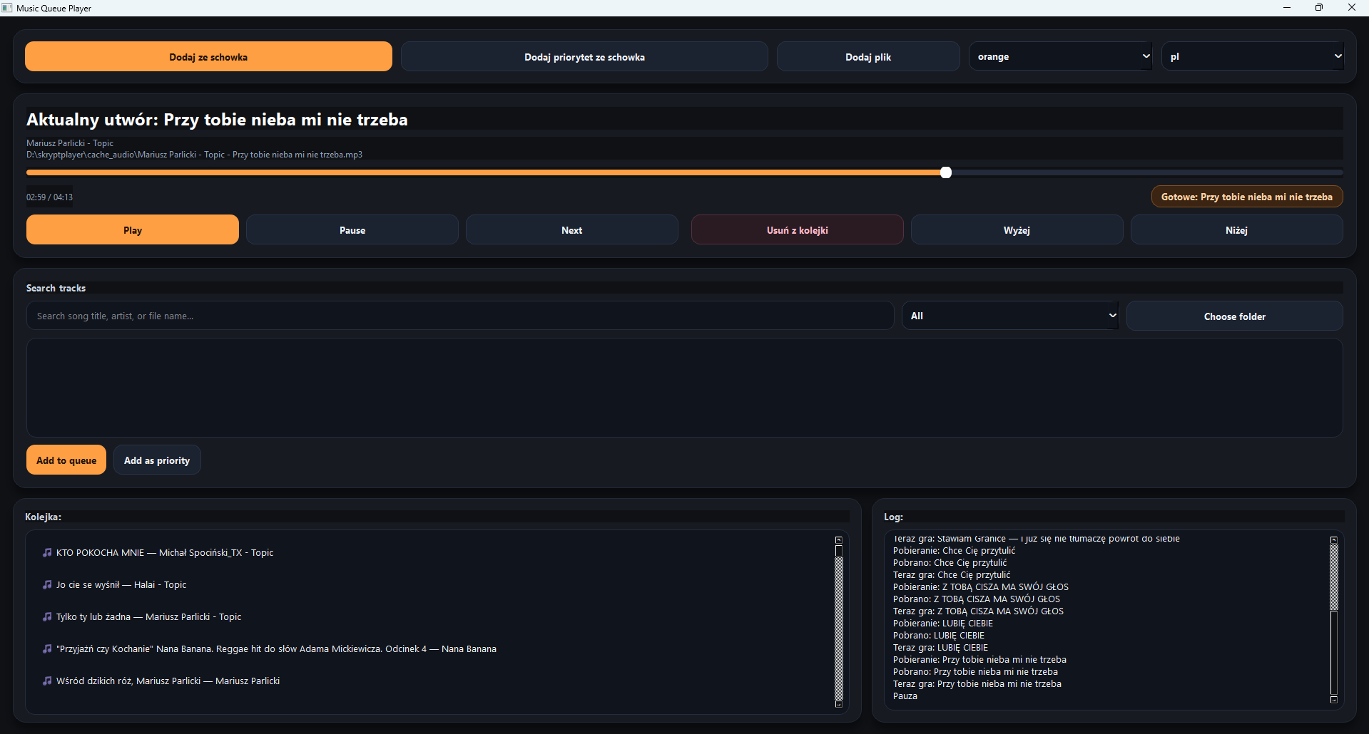Click Dodaj ze schowka button
This screenshot has height=734, width=1369.
[208, 57]
